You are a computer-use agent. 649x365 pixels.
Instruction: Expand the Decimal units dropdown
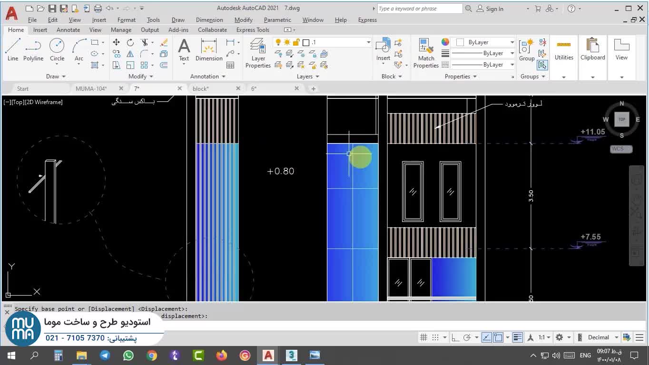(616, 337)
